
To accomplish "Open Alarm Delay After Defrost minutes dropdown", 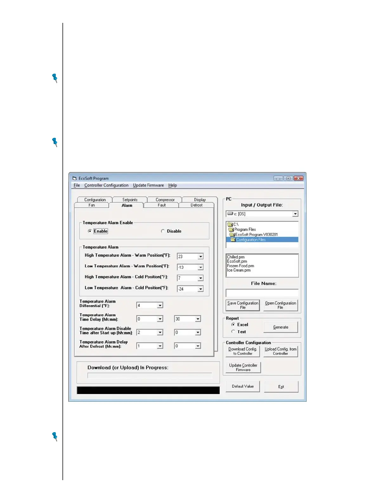I will 198,346.
